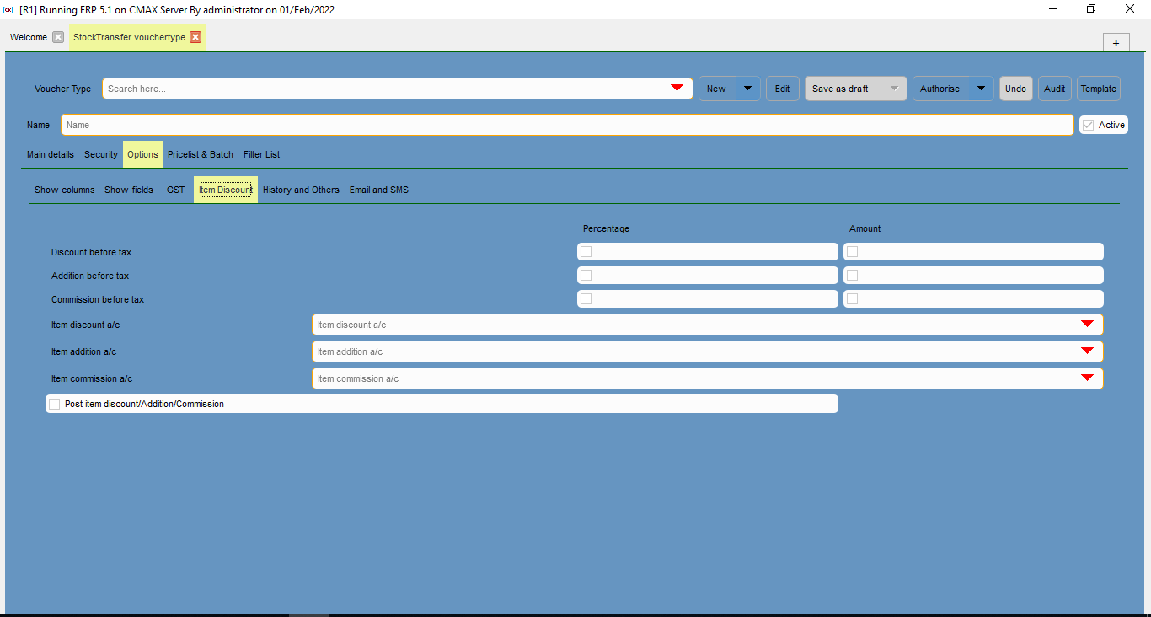Click the Template button

[x=1098, y=88]
